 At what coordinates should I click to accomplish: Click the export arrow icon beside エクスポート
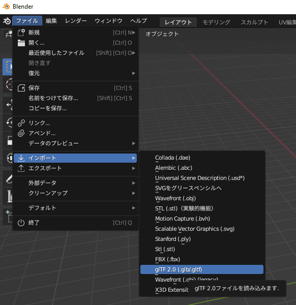tap(21, 168)
